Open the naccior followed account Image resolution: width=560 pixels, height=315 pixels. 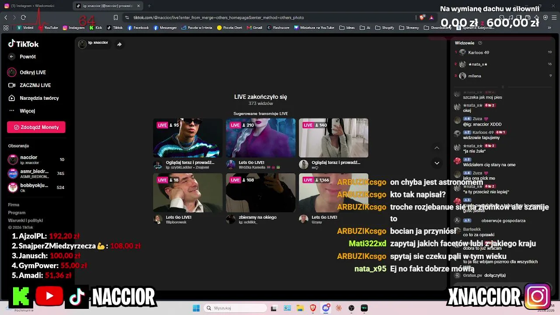tap(36, 160)
